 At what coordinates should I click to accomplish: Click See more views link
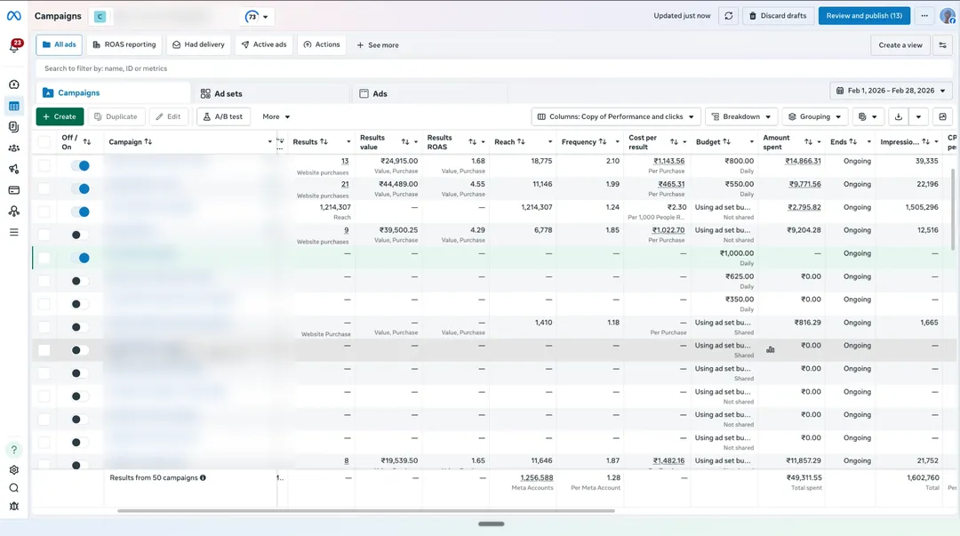(x=377, y=45)
